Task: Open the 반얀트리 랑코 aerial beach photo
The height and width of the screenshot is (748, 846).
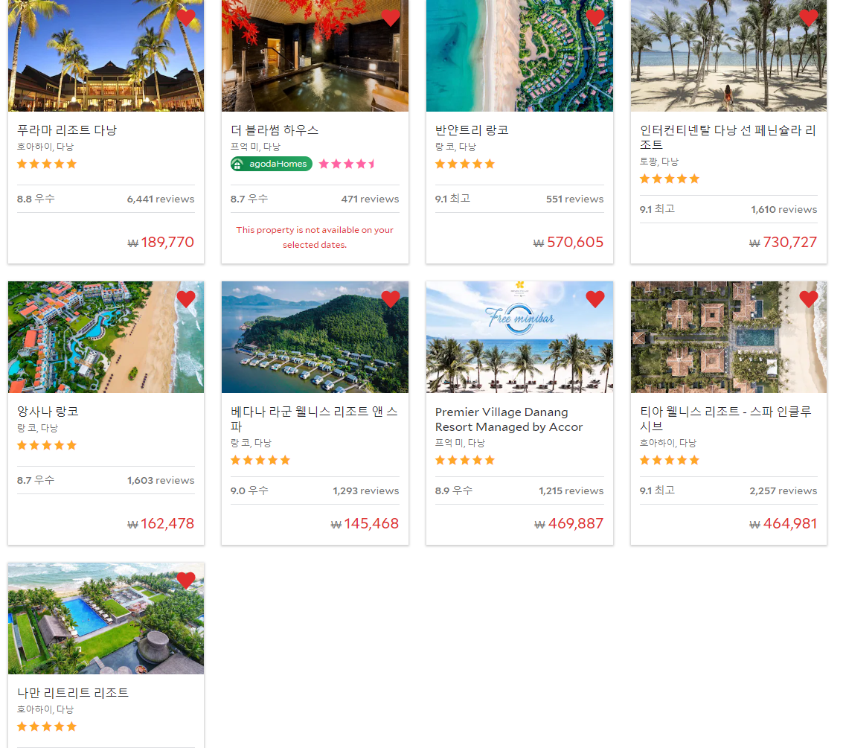Action: click(x=519, y=56)
